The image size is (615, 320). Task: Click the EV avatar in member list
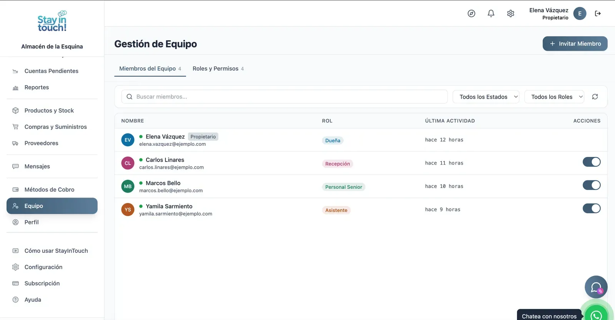(128, 140)
